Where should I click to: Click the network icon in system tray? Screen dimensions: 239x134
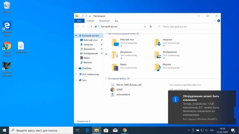coord(202,130)
